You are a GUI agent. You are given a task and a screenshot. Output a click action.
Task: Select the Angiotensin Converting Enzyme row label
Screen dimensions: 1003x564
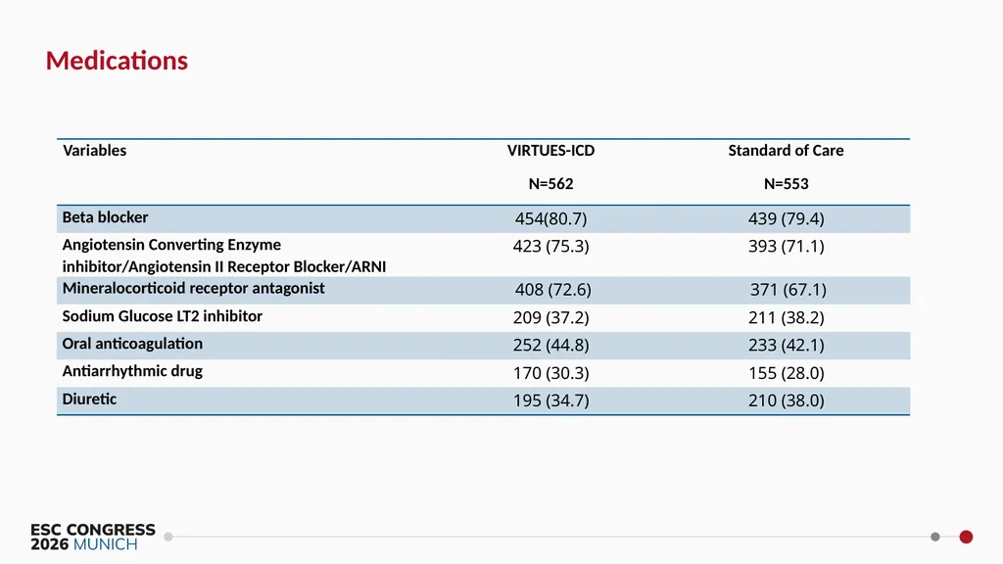click(x=224, y=256)
